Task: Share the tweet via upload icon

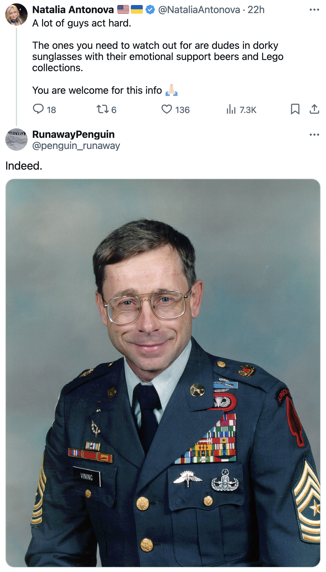Action: [x=314, y=109]
